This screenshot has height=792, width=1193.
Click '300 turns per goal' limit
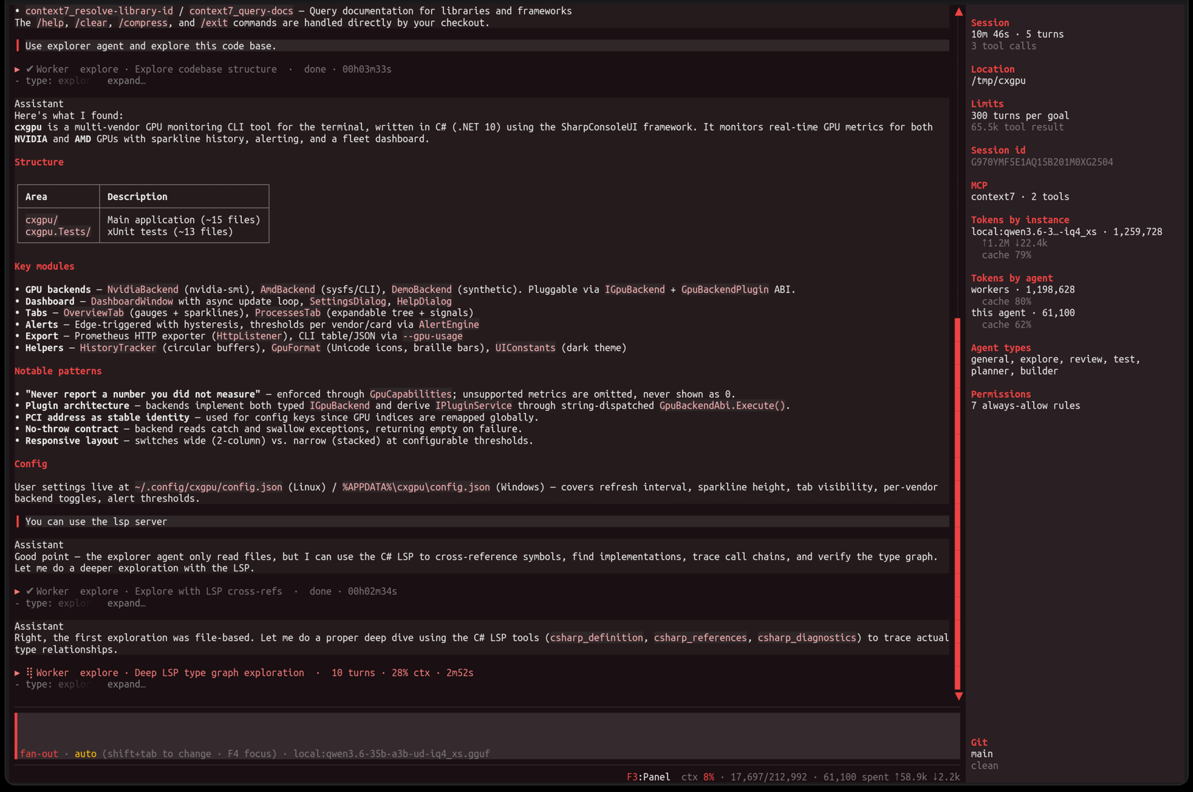tap(1020, 115)
